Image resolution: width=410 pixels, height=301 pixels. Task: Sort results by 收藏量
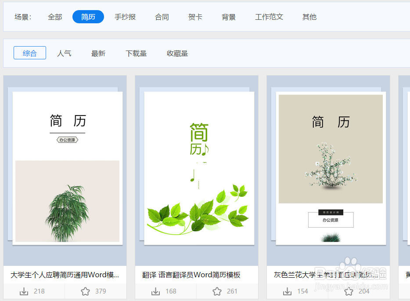pyautogui.click(x=177, y=54)
